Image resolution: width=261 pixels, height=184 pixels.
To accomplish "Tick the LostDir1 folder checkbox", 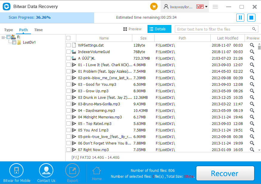I will point(14,42).
